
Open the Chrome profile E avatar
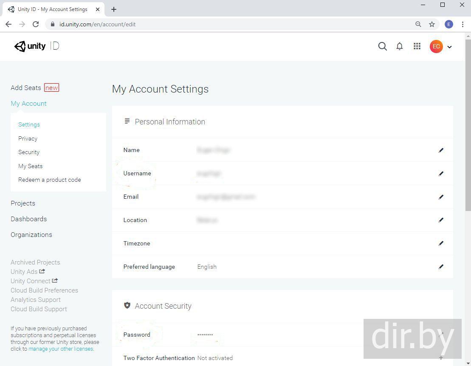(449, 24)
